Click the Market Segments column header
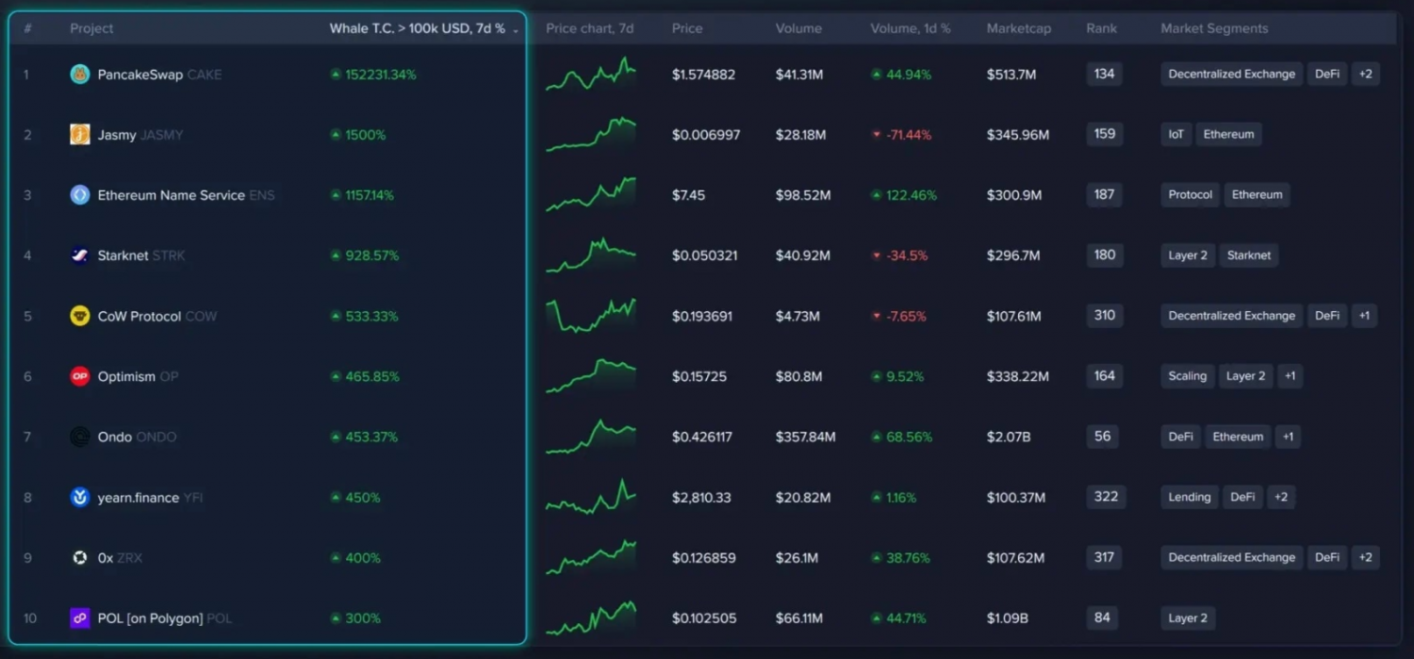The height and width of the screenshot is (659, 1414). tap(1214, 28)
